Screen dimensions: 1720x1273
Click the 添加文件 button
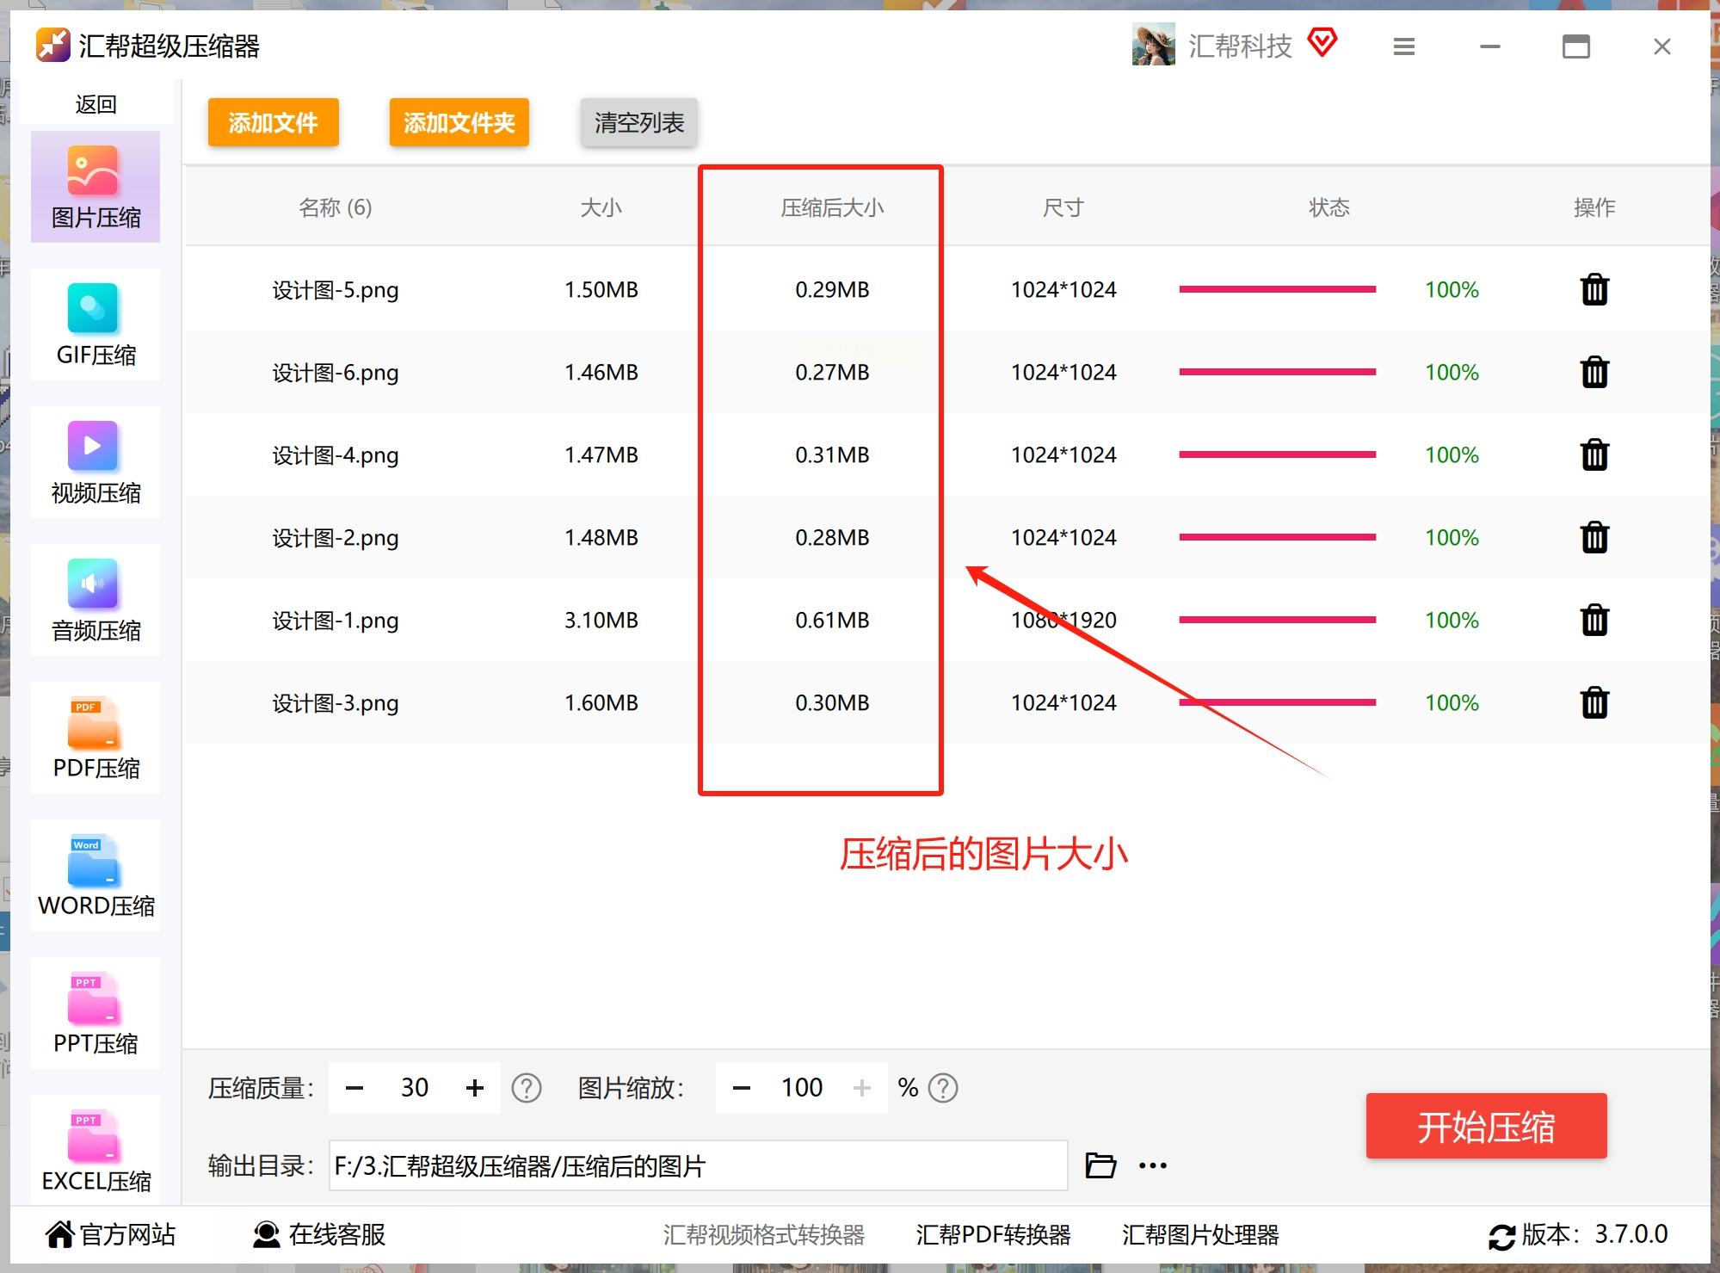273,122
